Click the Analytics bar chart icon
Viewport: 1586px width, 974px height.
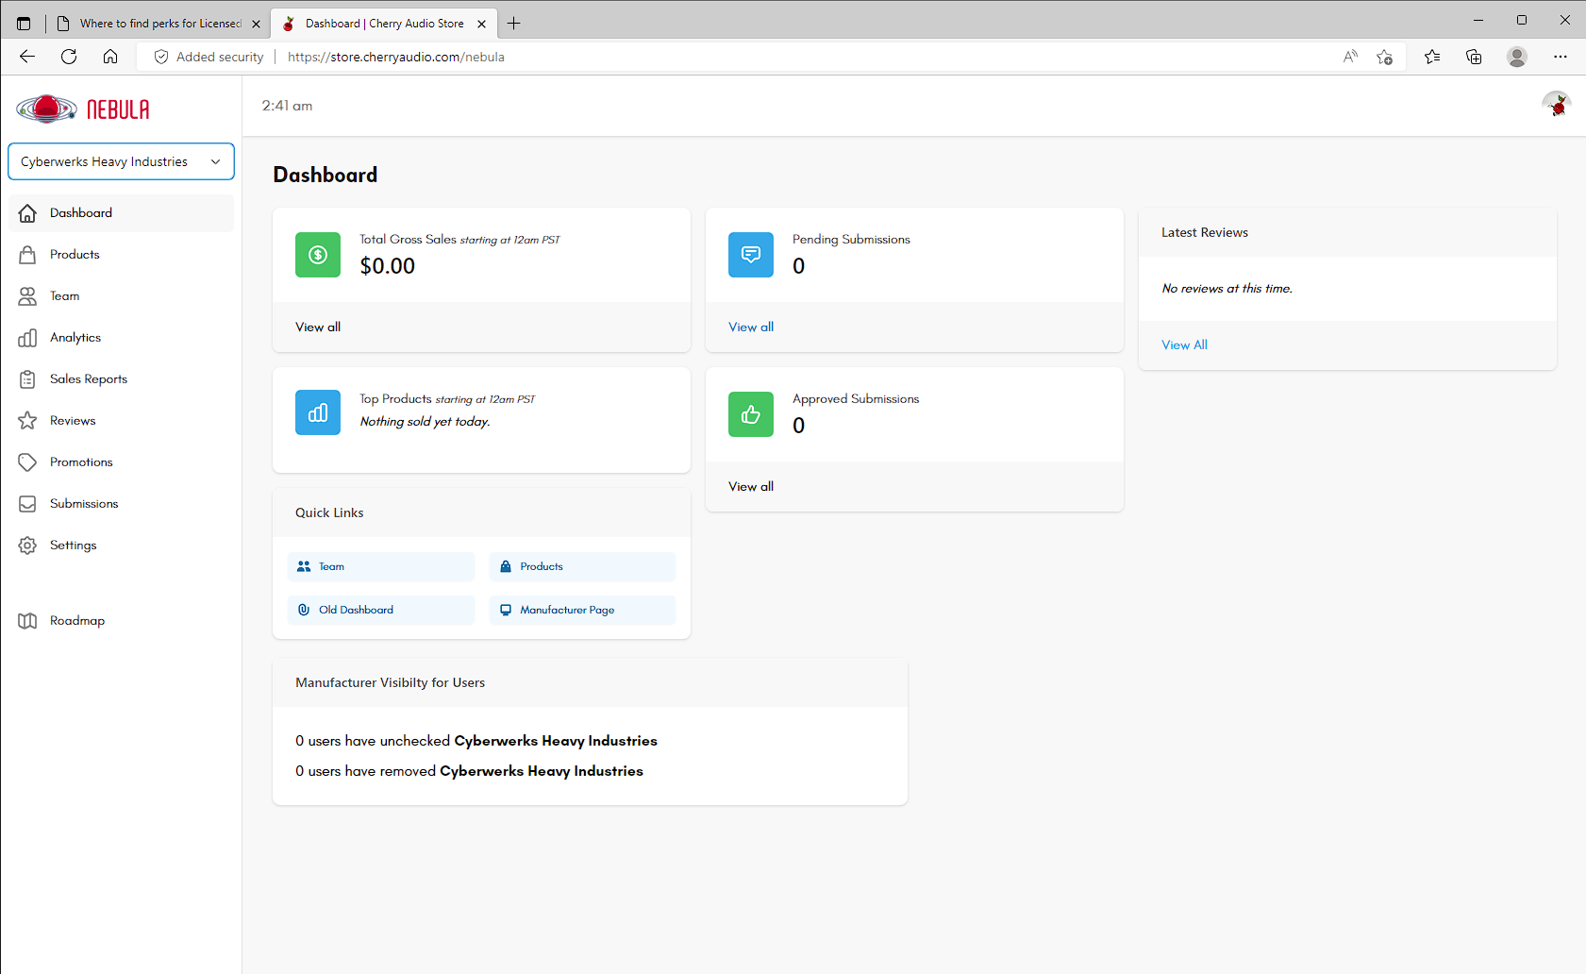[x=27, y=338]
